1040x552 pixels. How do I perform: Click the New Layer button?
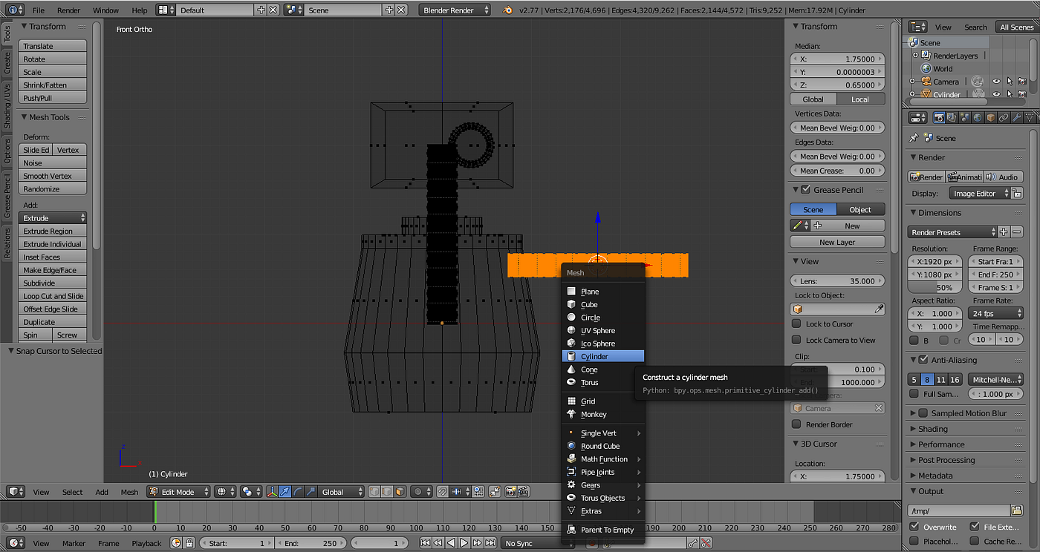point(837,242)
